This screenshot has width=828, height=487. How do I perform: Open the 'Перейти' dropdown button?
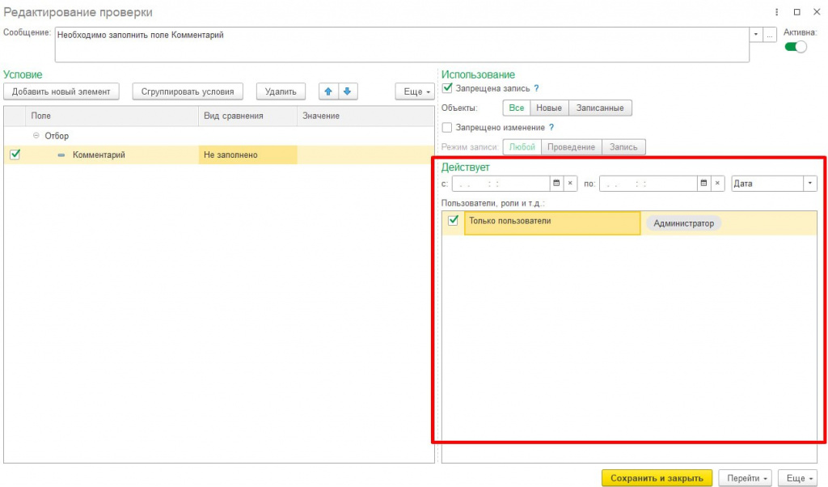pos(745,478)
